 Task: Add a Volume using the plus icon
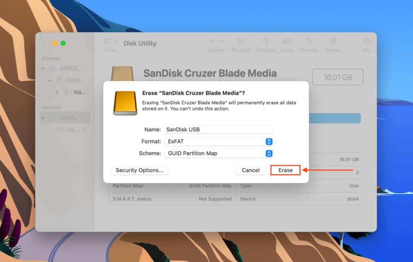(x=211, y=41)
